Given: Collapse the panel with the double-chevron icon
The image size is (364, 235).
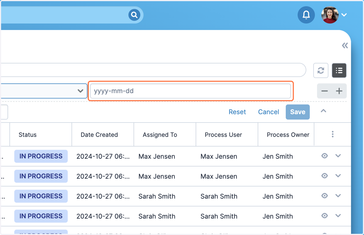Looking at the screenshot, I should tap(345, 46).
